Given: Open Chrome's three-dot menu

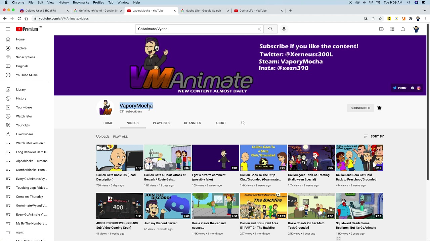Looking at the screenshot, I should pyautogui.click(x=425, y=19).
